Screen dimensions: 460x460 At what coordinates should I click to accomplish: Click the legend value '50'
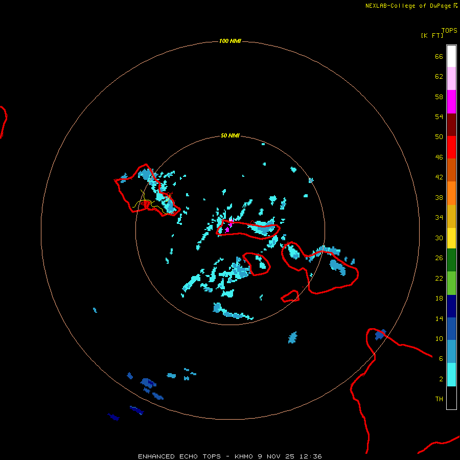[439, 137]
